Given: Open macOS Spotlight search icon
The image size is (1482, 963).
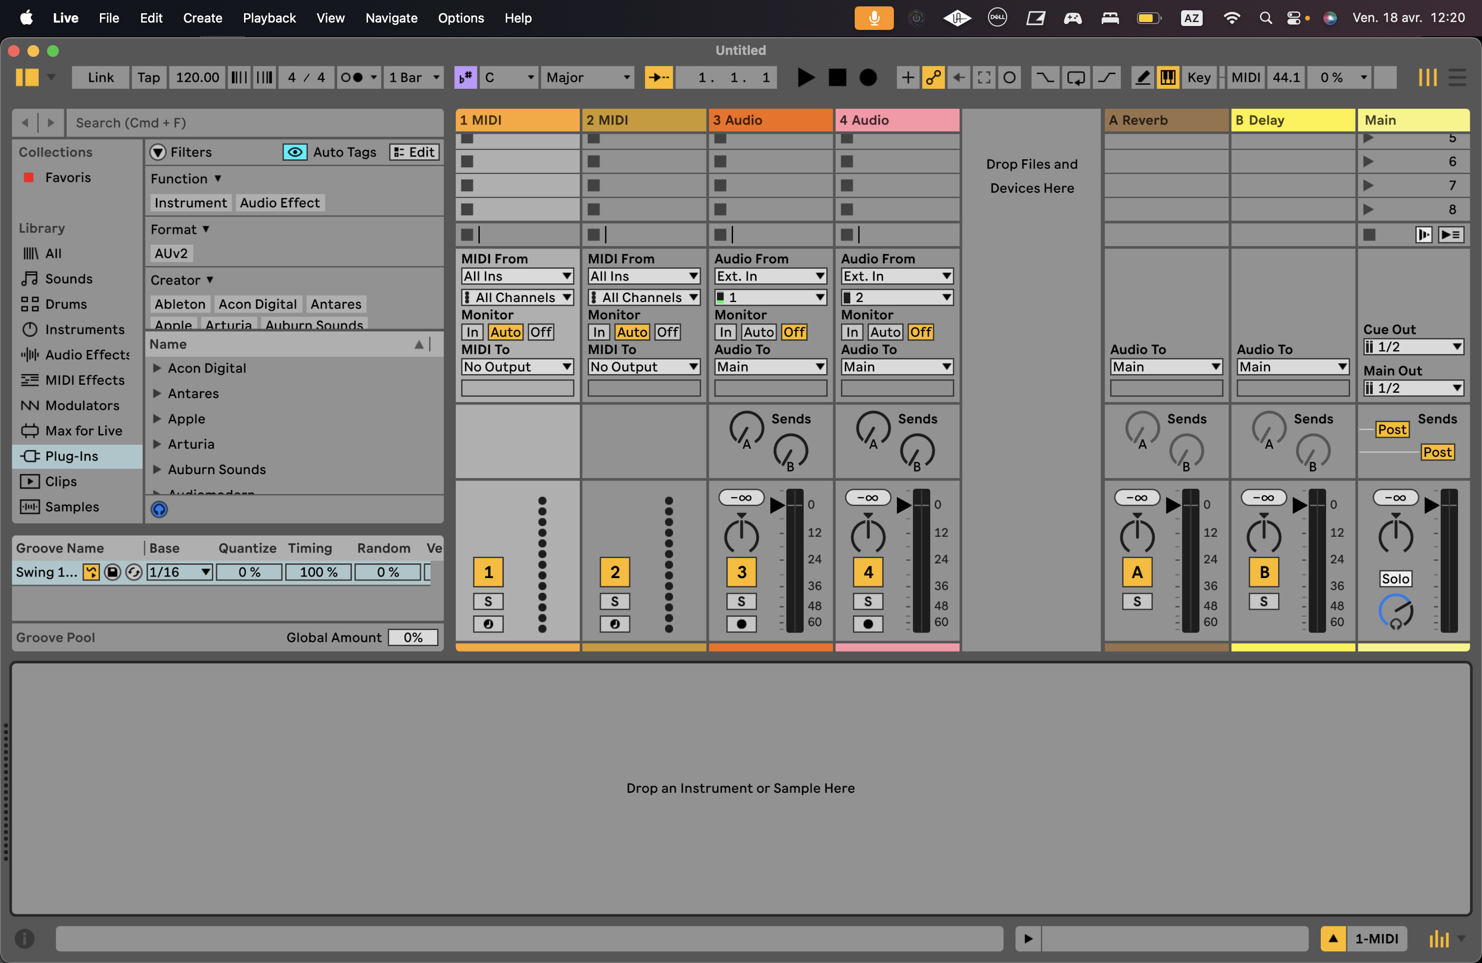Looking at the screenshot, I should pyautogui.click(x=1265, y=18).
